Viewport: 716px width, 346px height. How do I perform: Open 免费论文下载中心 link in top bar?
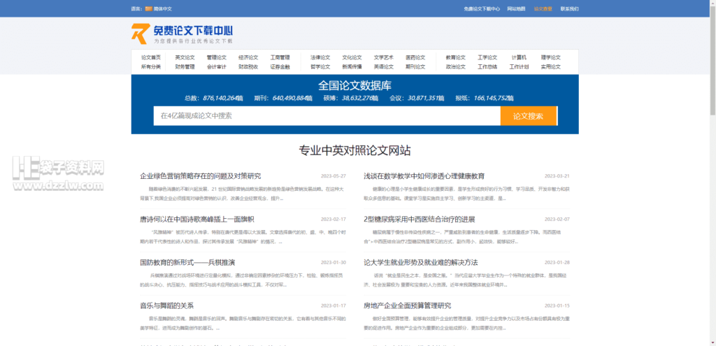(x=482, y=8)
